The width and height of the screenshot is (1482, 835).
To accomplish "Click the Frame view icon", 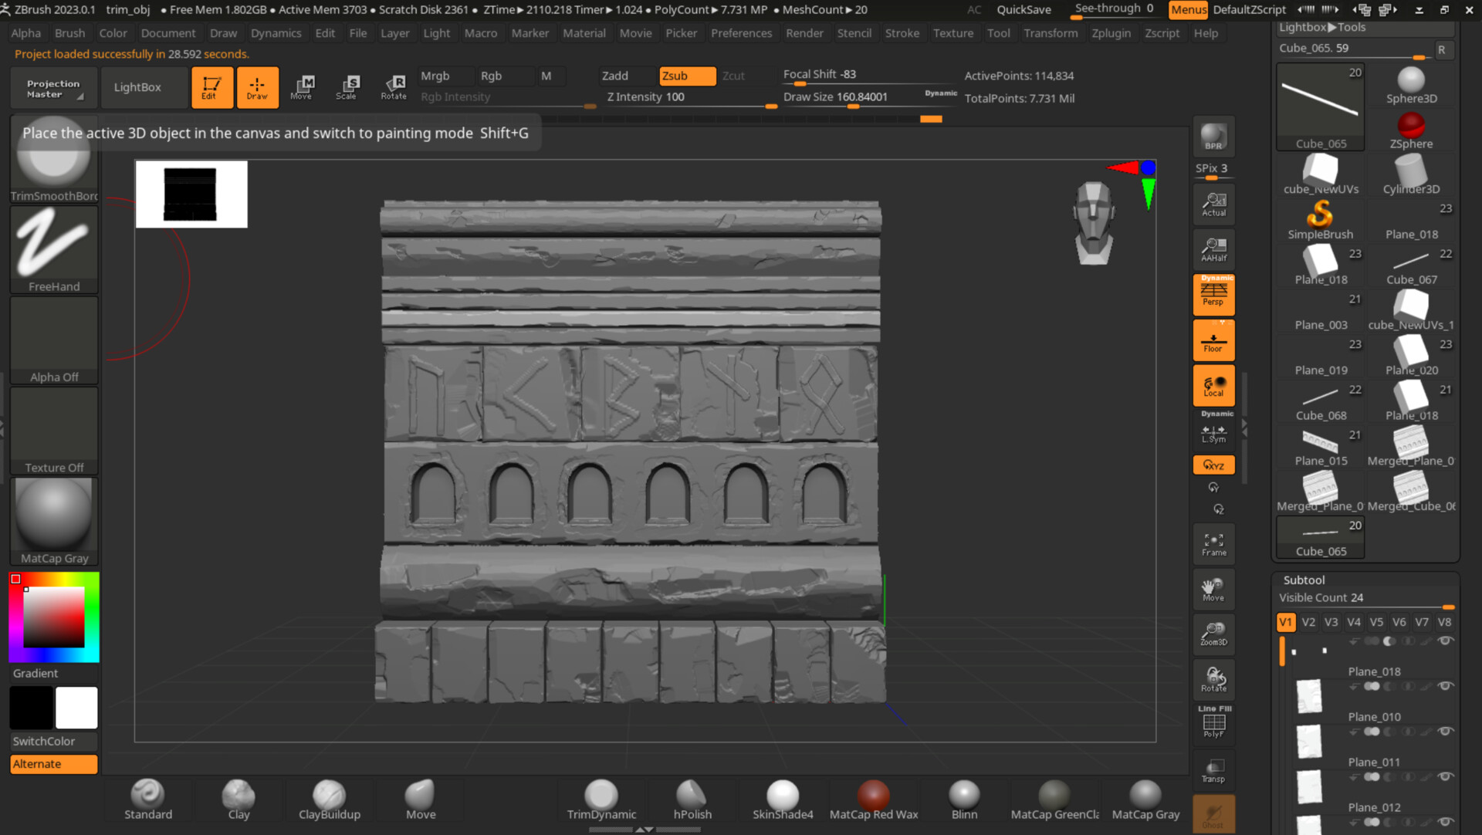I will coord(1213,544).
